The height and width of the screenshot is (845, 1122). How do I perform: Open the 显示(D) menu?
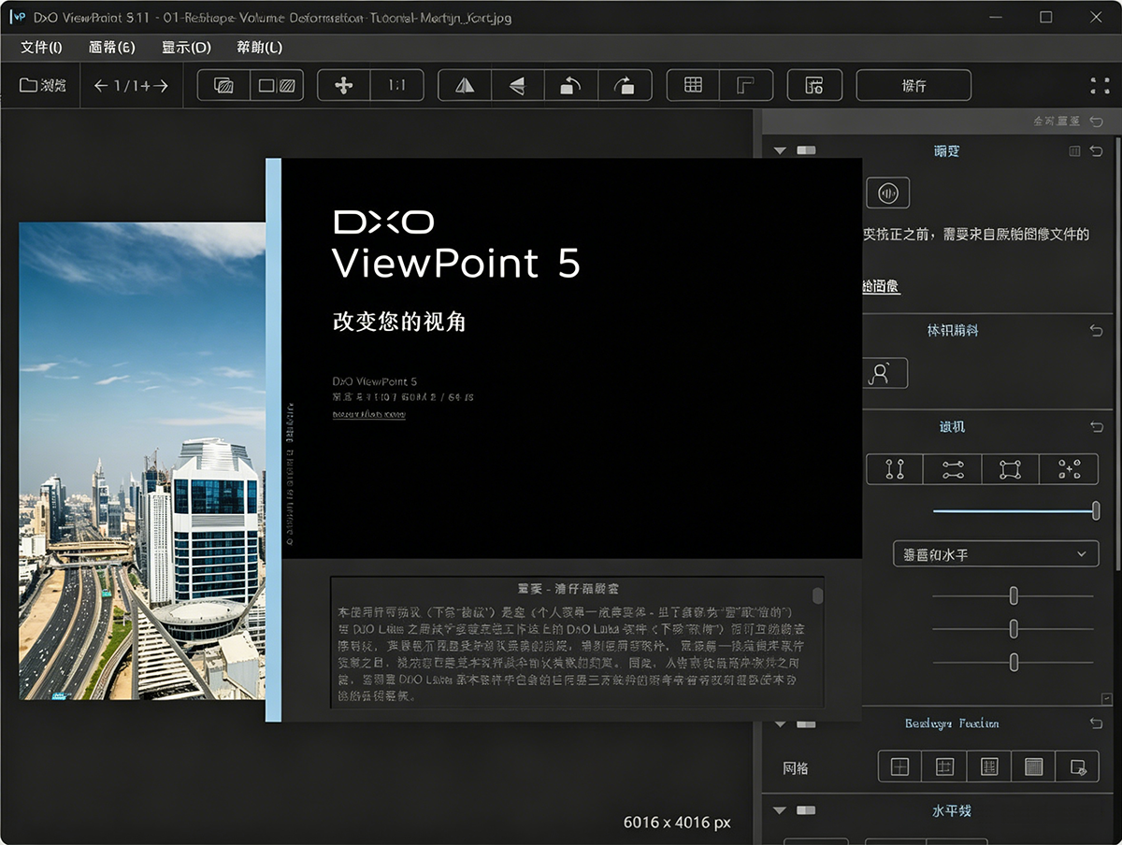click(x=187, y=47)
